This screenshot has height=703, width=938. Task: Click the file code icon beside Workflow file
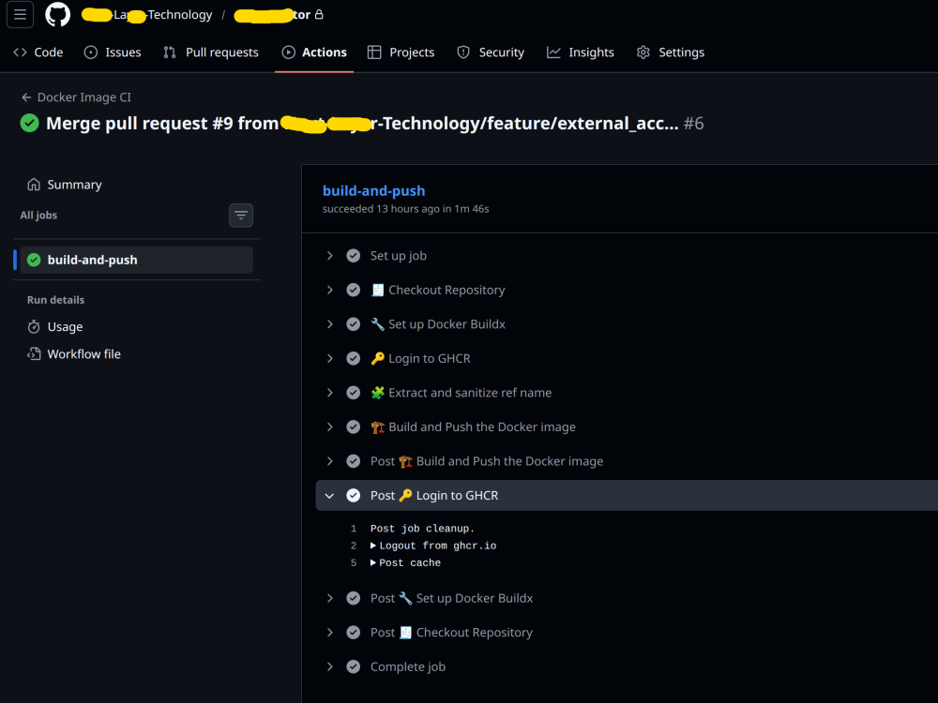point(34,354)
